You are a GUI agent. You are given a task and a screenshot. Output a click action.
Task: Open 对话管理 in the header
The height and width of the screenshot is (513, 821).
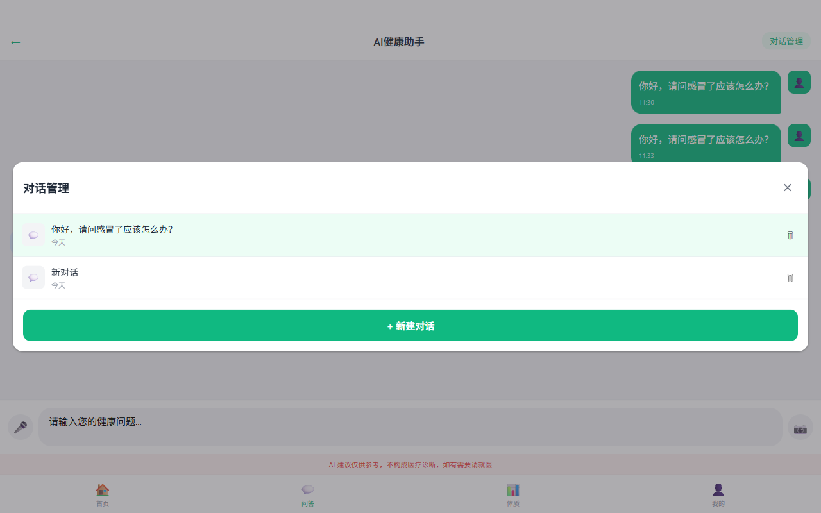pos(786,41)
